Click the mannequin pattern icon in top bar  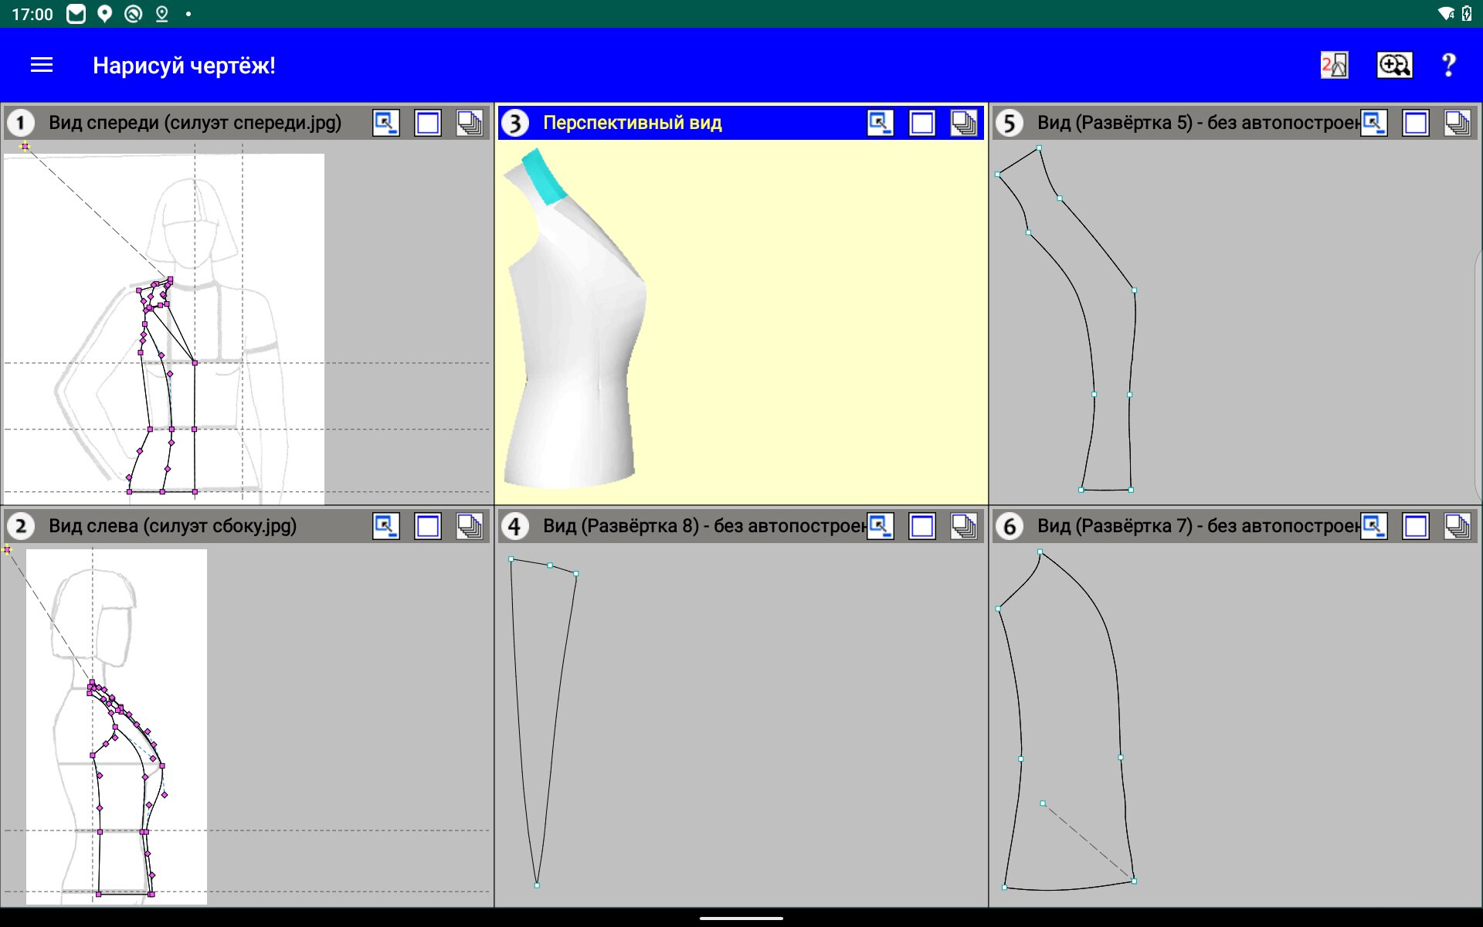1334,66
